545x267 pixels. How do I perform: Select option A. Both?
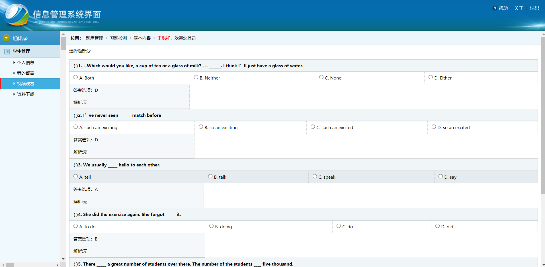click(x=75, y=77)
